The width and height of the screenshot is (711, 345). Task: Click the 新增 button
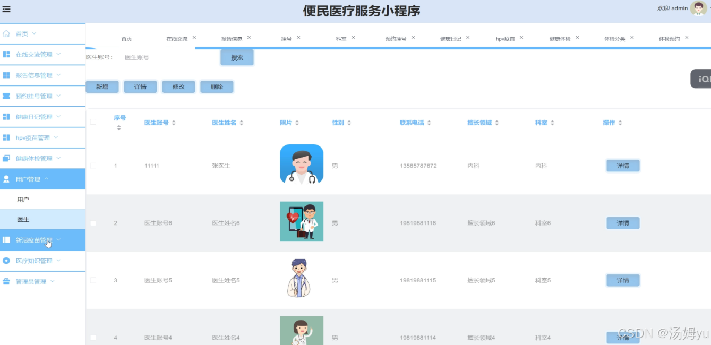point(102,87)
